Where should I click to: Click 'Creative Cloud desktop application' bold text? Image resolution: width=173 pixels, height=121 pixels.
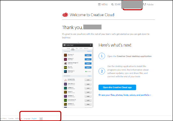(x=134, y=56)
